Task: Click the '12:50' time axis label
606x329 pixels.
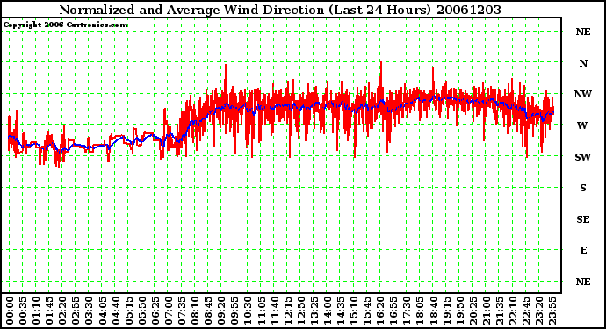Action: point(300,311)
